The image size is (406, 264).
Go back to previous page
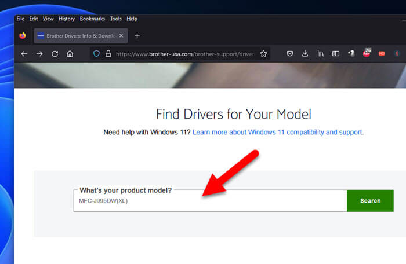(24, 54)
